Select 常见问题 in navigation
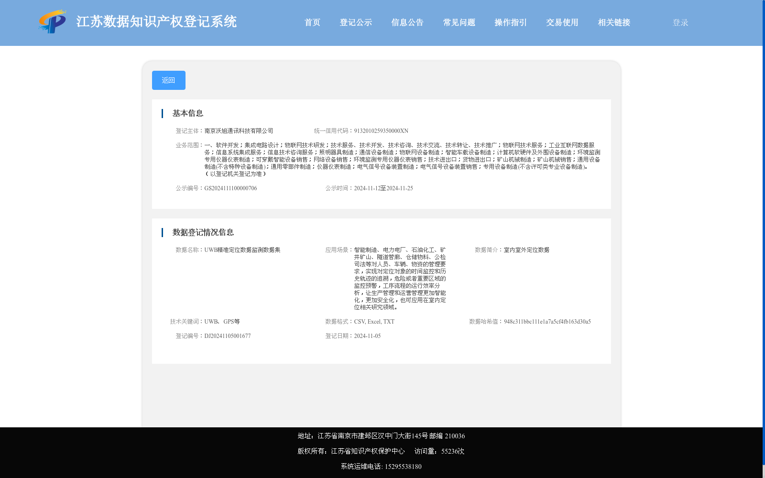This screenshot has height=478, width=765. pos(459,22)
